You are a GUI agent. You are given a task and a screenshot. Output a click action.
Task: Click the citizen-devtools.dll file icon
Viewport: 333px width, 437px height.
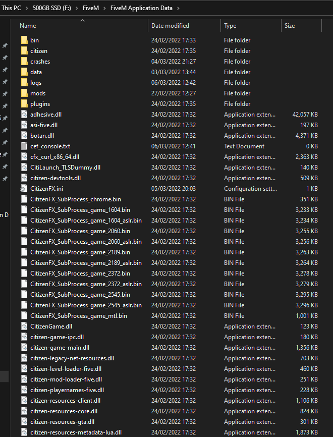[24, 178]
